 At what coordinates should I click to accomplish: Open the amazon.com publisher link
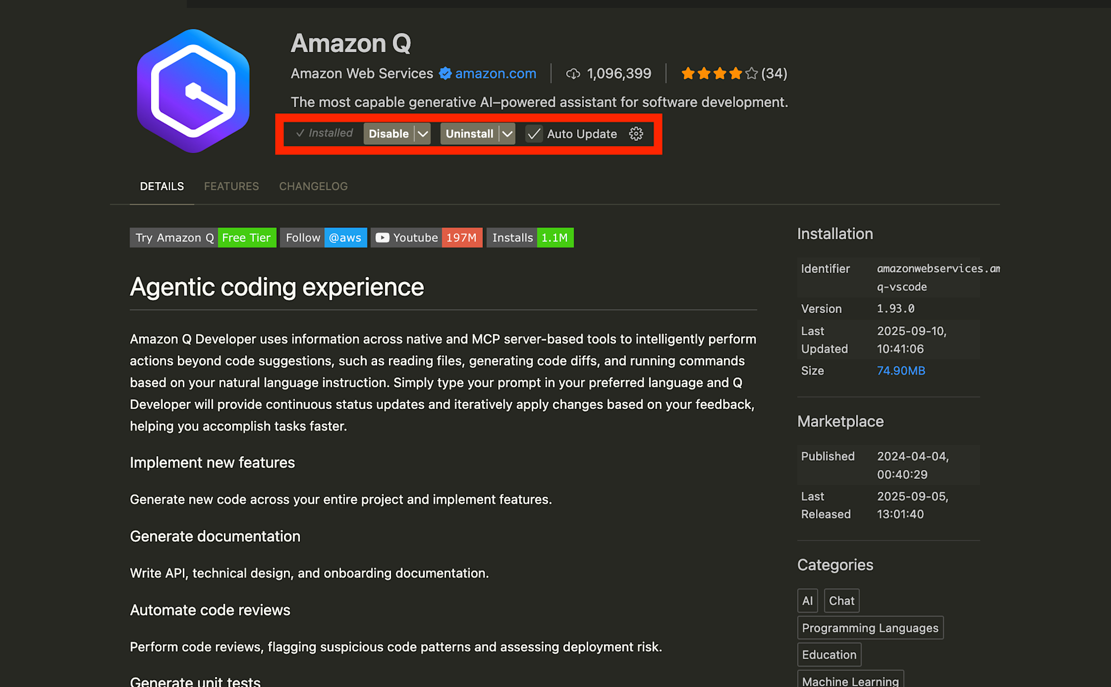[x=496, y=73]
